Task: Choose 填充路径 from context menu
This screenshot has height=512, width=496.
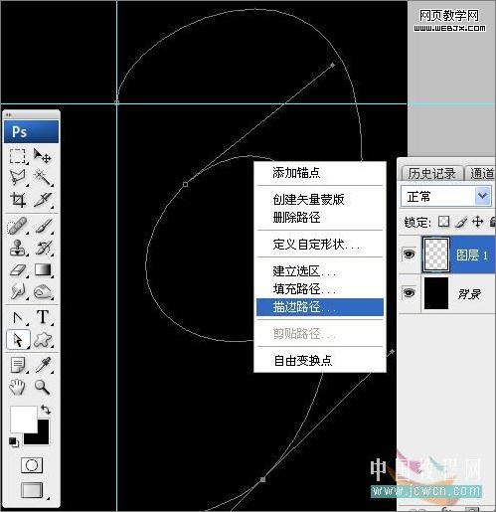Action: pos(320,289)
